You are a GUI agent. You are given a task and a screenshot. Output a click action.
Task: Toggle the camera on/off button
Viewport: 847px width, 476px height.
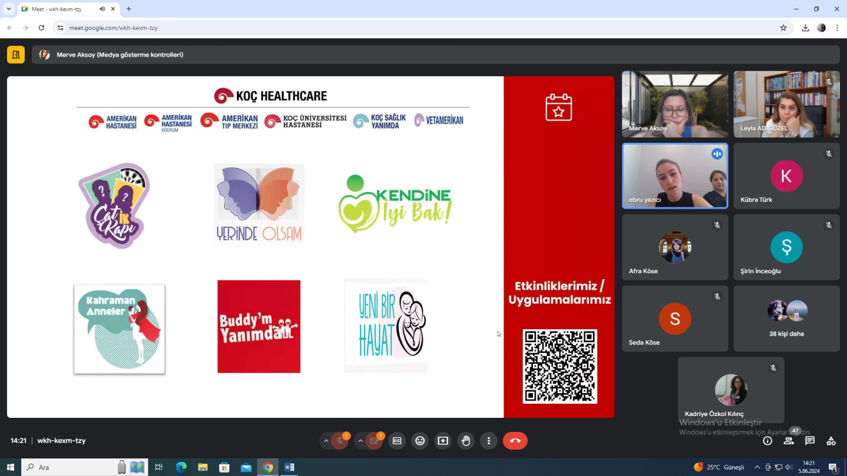coord(374,441)
